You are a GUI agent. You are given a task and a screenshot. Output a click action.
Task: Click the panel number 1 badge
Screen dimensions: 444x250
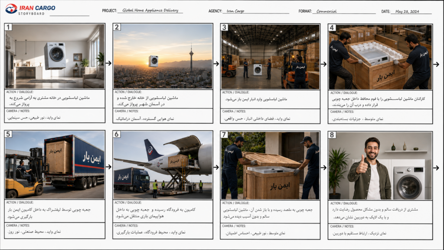click(x=8, y=27)
